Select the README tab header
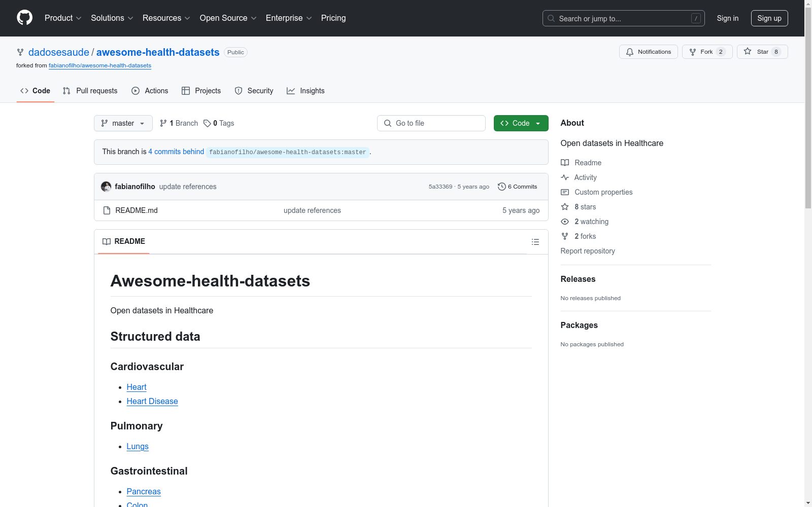Viewport: 812px width, 507px height. coord(124,241)
